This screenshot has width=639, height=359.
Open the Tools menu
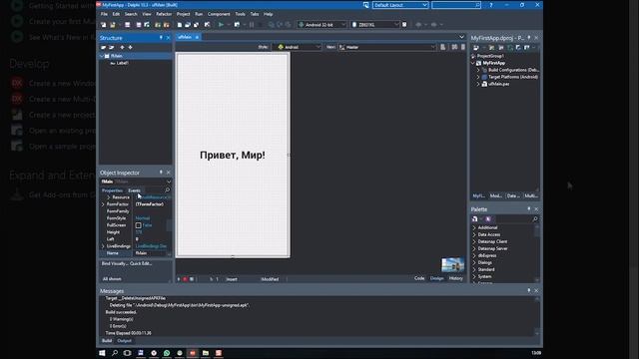coord(240,14)
